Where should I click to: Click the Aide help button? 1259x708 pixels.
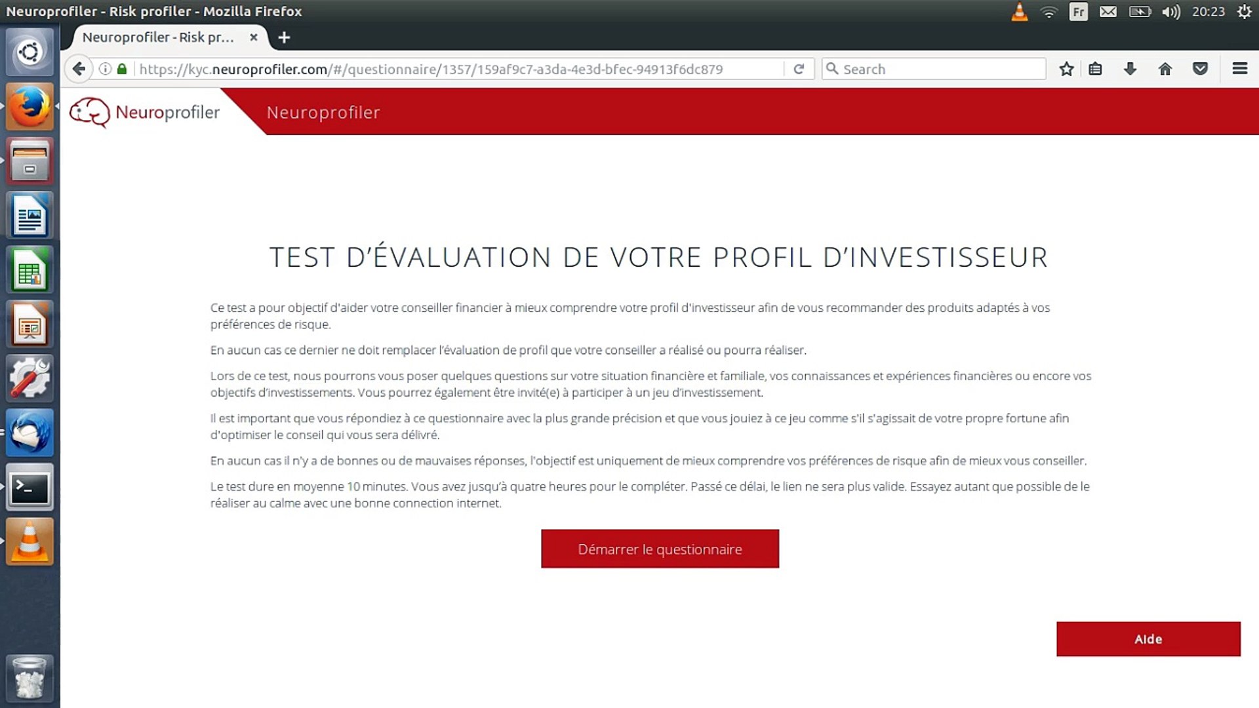click(1148, 639)
